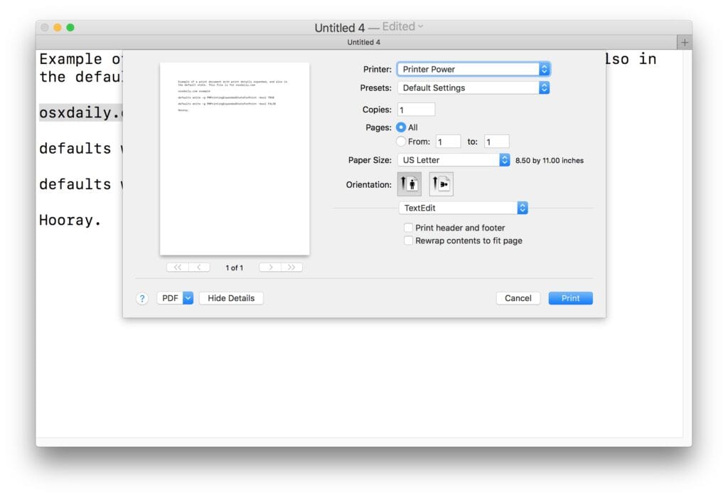Viewport: 728px width, 498px height.
Task: Select landscape orientation icon
Action: coord(441,184)
